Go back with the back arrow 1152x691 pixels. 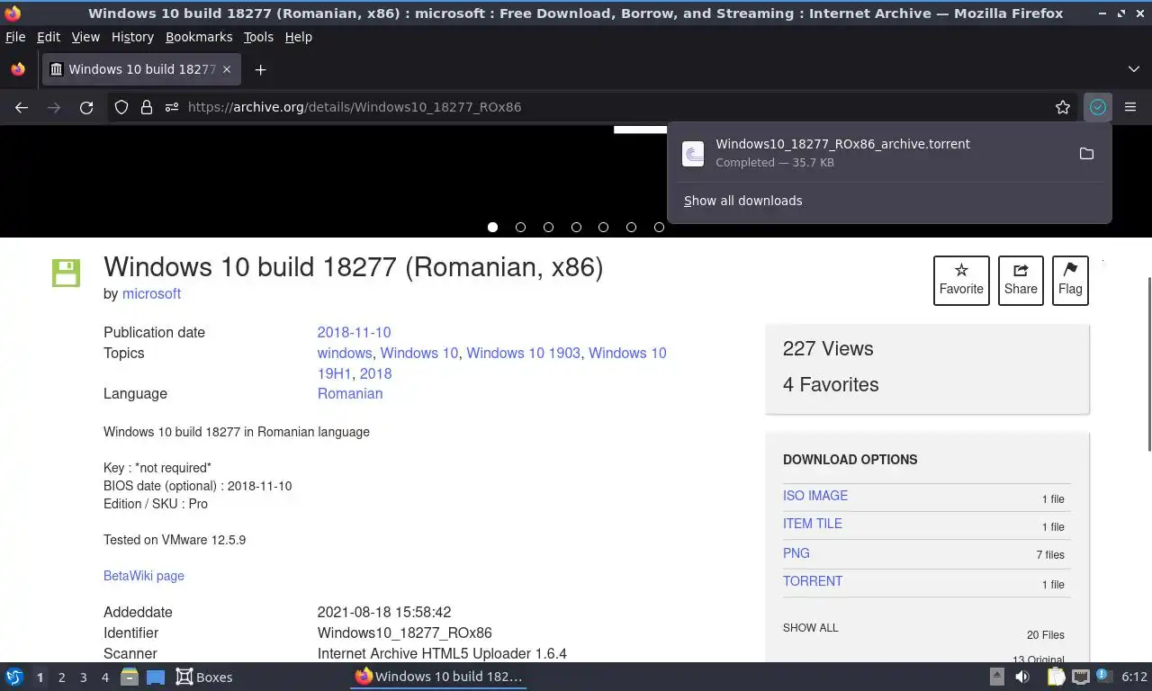click(x=22, y=107)
